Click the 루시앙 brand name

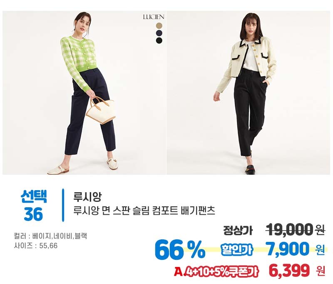87,196
